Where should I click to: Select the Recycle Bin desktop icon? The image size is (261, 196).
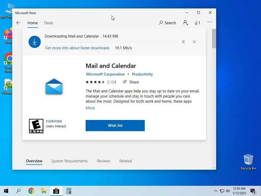coord(248,162)
